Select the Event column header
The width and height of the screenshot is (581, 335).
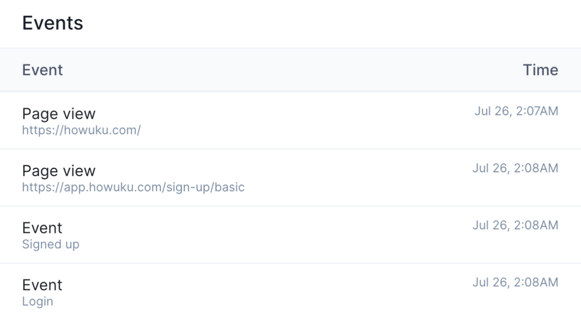42,70
